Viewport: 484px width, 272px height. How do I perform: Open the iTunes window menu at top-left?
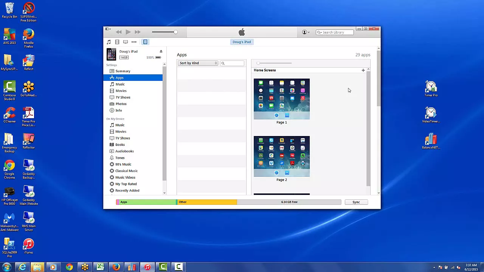[x=108, y=29]
